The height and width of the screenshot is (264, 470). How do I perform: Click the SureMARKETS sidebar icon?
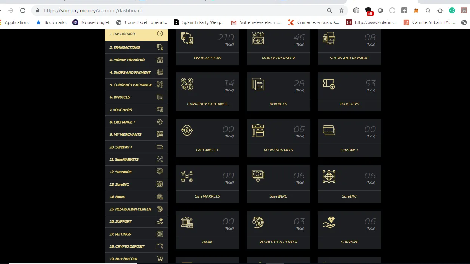coord(160,159)
